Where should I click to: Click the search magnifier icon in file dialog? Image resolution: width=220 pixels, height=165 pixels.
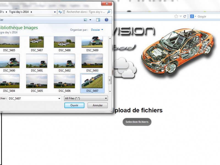[109, 12]
